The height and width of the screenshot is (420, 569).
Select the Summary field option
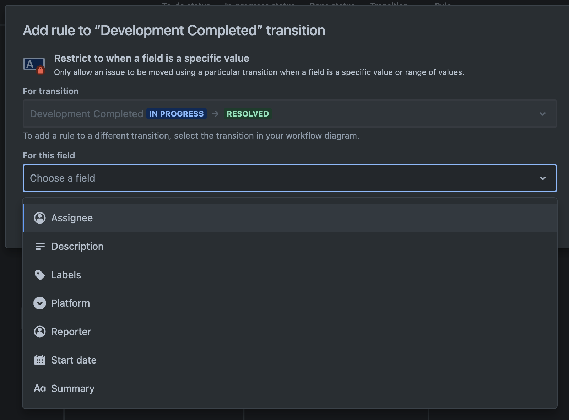point(290,388)
